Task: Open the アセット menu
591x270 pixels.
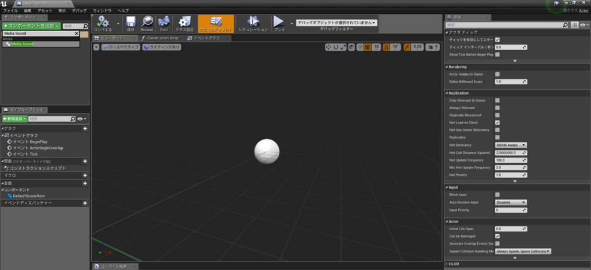Action: (45, 10)
